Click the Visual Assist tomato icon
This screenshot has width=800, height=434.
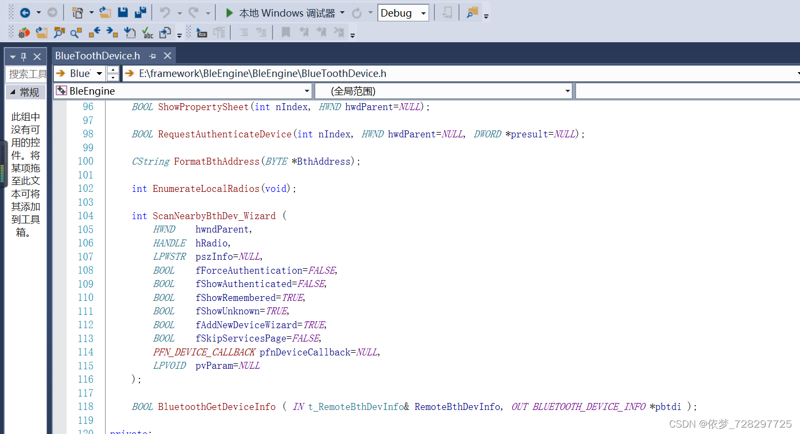click(24, 33)
